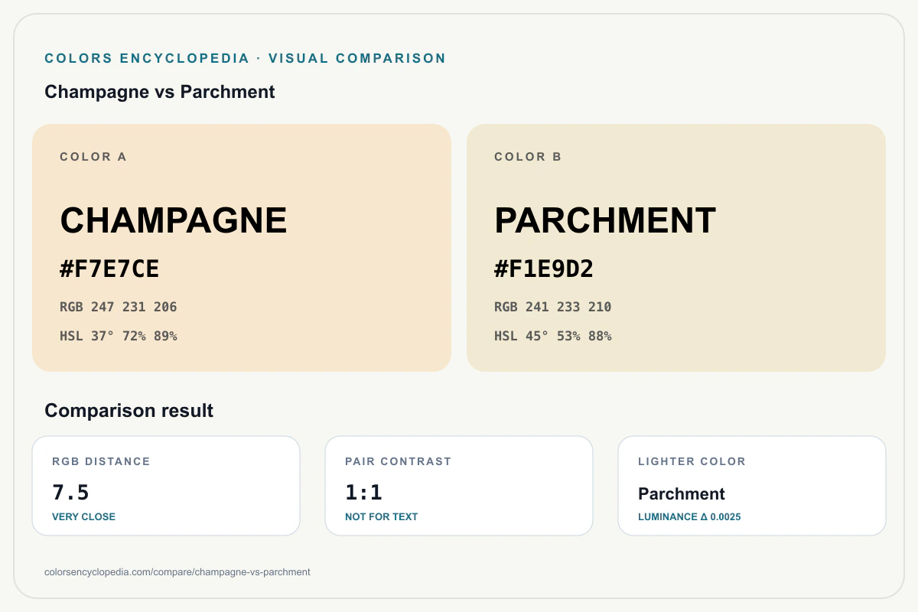The height and width of the screenshot is (612, 918).
Task: Click the Parchment lighter color result
Action: 682,493
